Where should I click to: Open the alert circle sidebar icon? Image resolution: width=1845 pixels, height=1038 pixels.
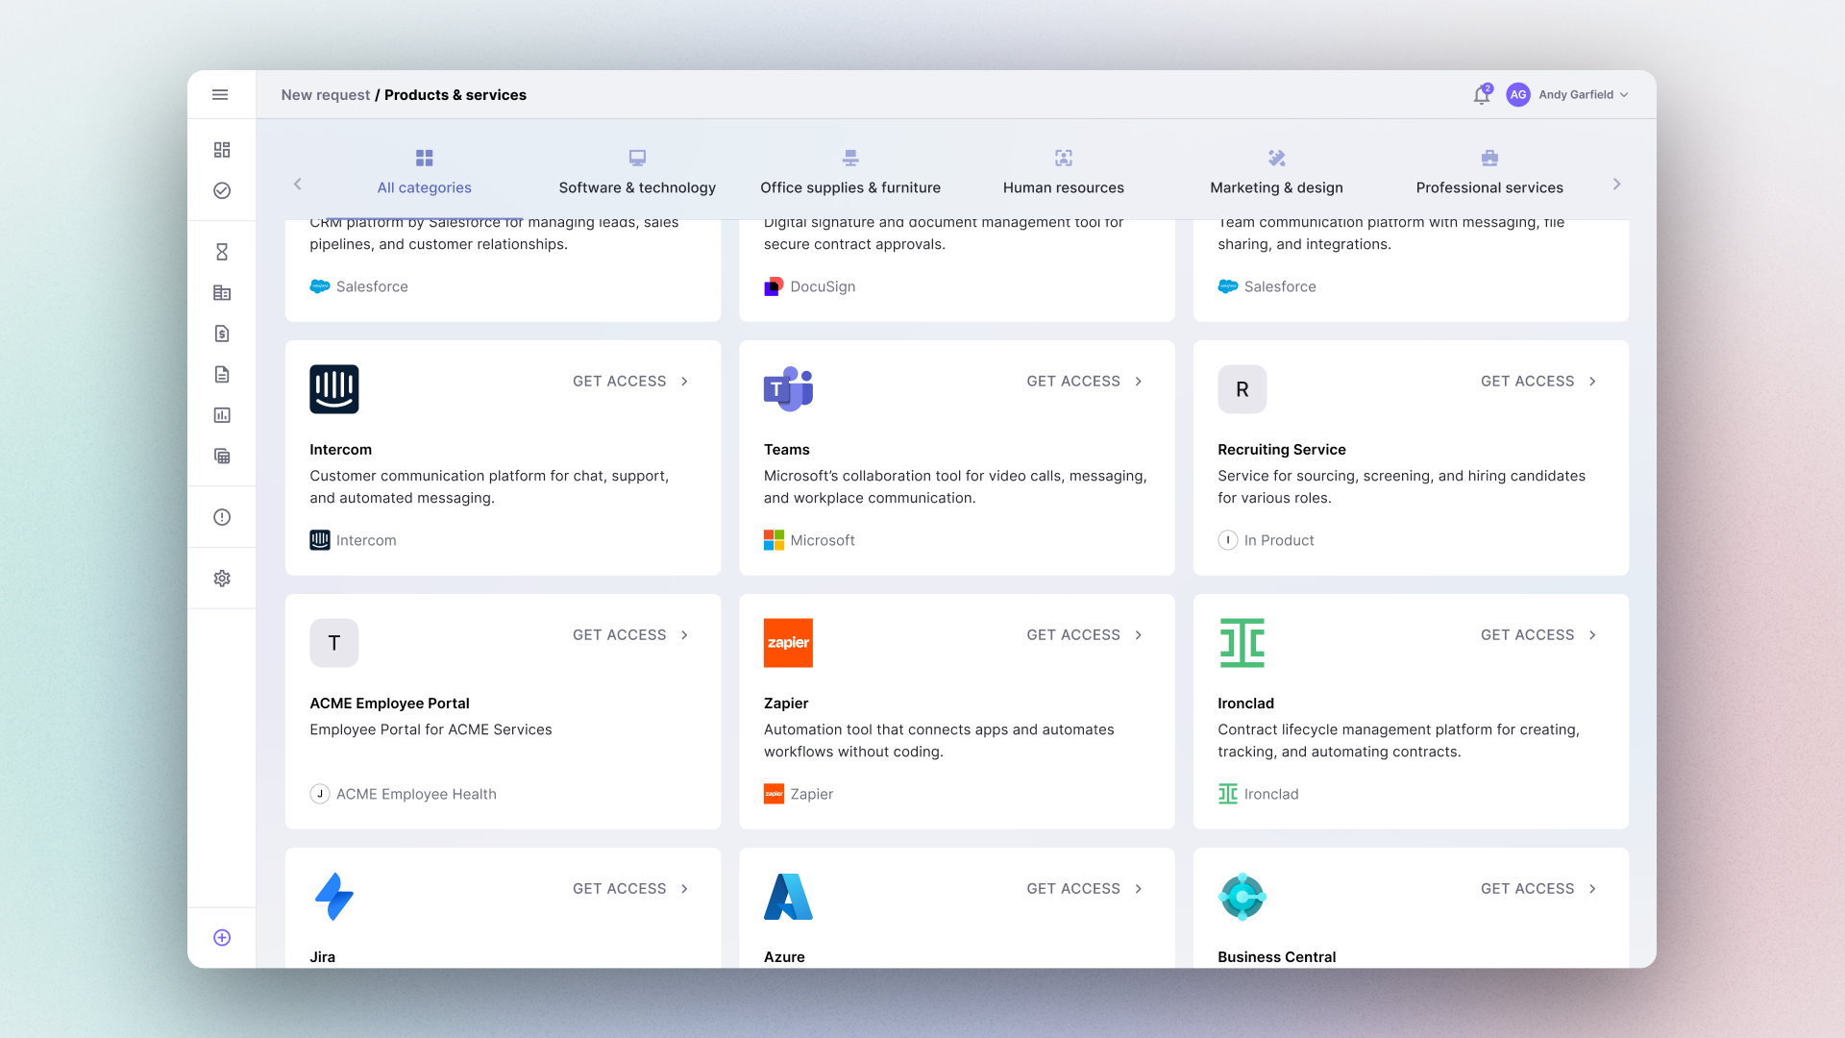pos(222,517)
